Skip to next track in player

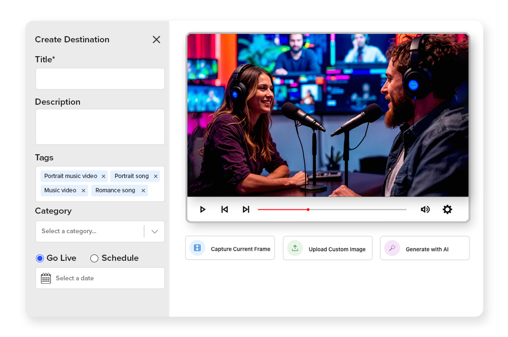coord(246,209)
